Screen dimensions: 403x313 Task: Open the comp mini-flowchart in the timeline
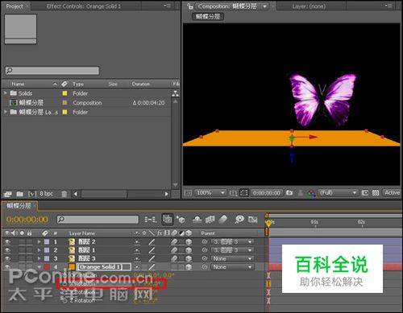tap(150, 220)
